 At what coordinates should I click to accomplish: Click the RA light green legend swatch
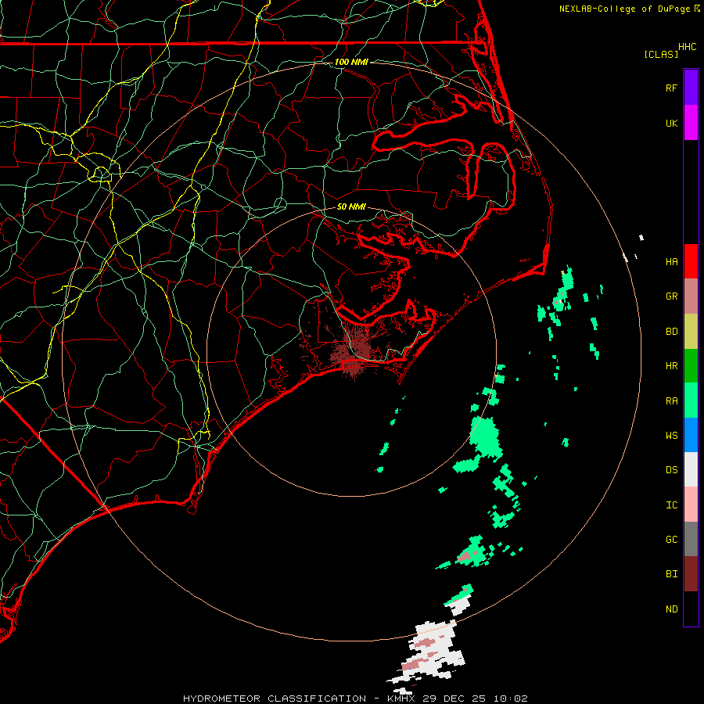pyautogui.click(x=691, y=400)
